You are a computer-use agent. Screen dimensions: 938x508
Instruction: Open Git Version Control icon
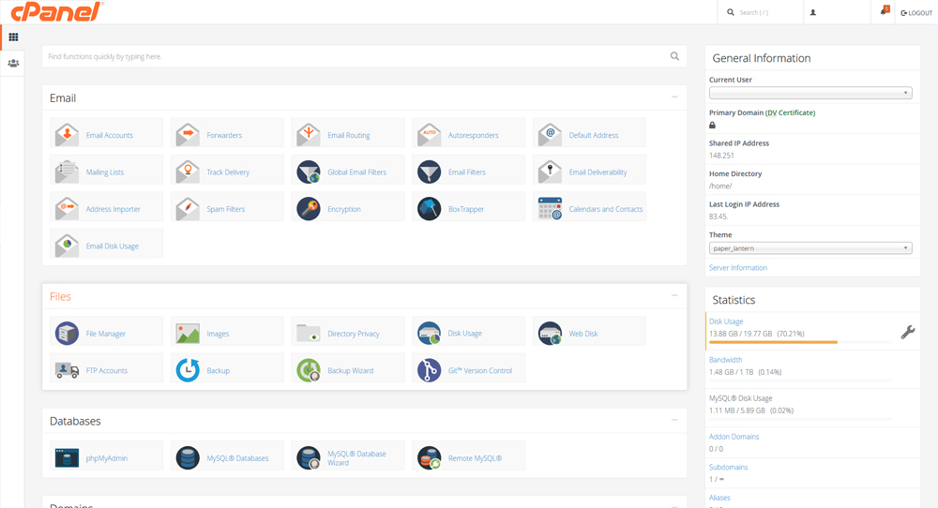[429, 370]
